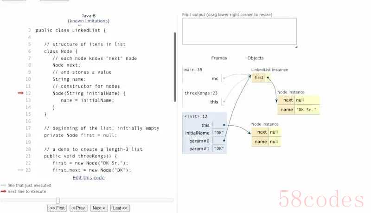The height and width of the screenshot is (213, 371).
Task: Click the initialName "DK" value
Action: tap(219, 133)
